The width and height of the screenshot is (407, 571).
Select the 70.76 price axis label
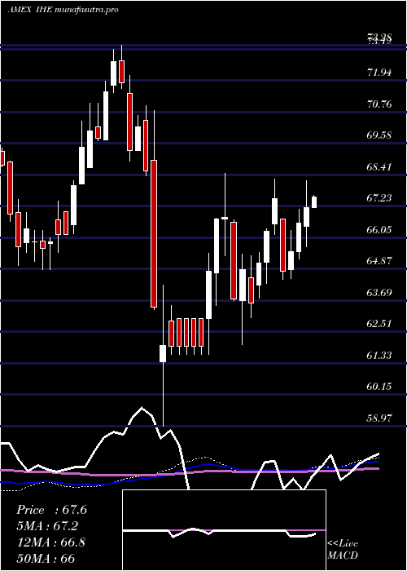coord(379,104)
